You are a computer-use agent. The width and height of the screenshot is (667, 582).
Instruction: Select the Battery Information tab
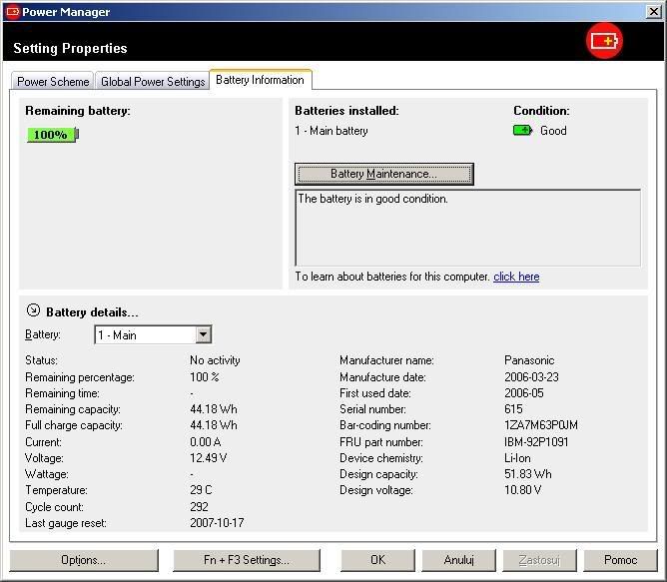click(260, 80)
